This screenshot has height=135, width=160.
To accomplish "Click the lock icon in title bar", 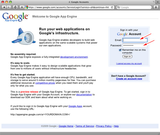I will 69,2.
